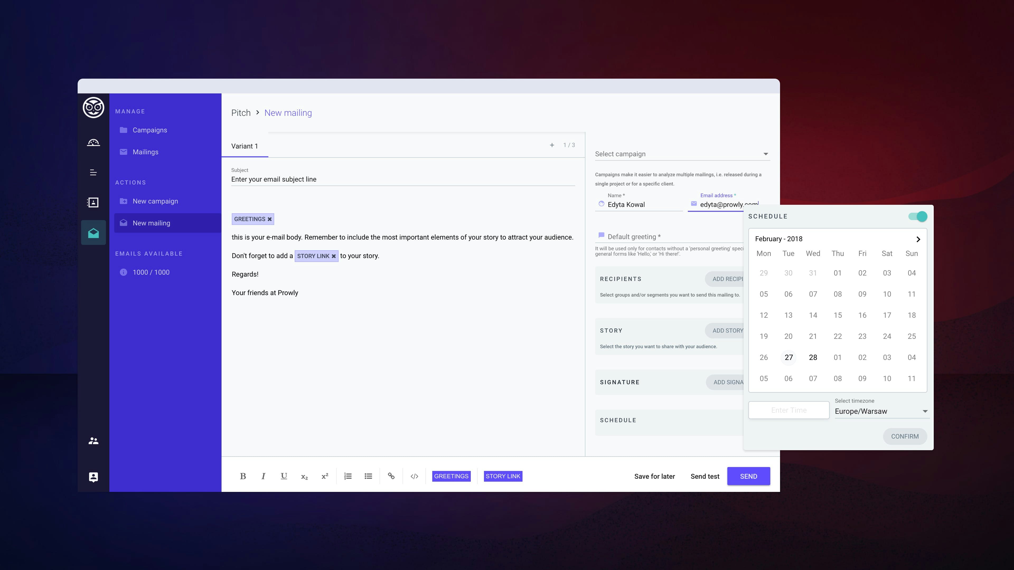
Task: Choose New mailing action
Action: [x=168, y=223]
